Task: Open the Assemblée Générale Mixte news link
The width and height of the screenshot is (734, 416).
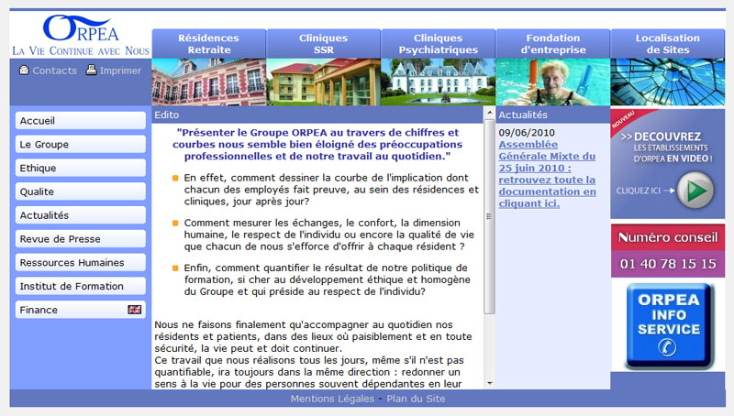Action: tap(547, 174)
